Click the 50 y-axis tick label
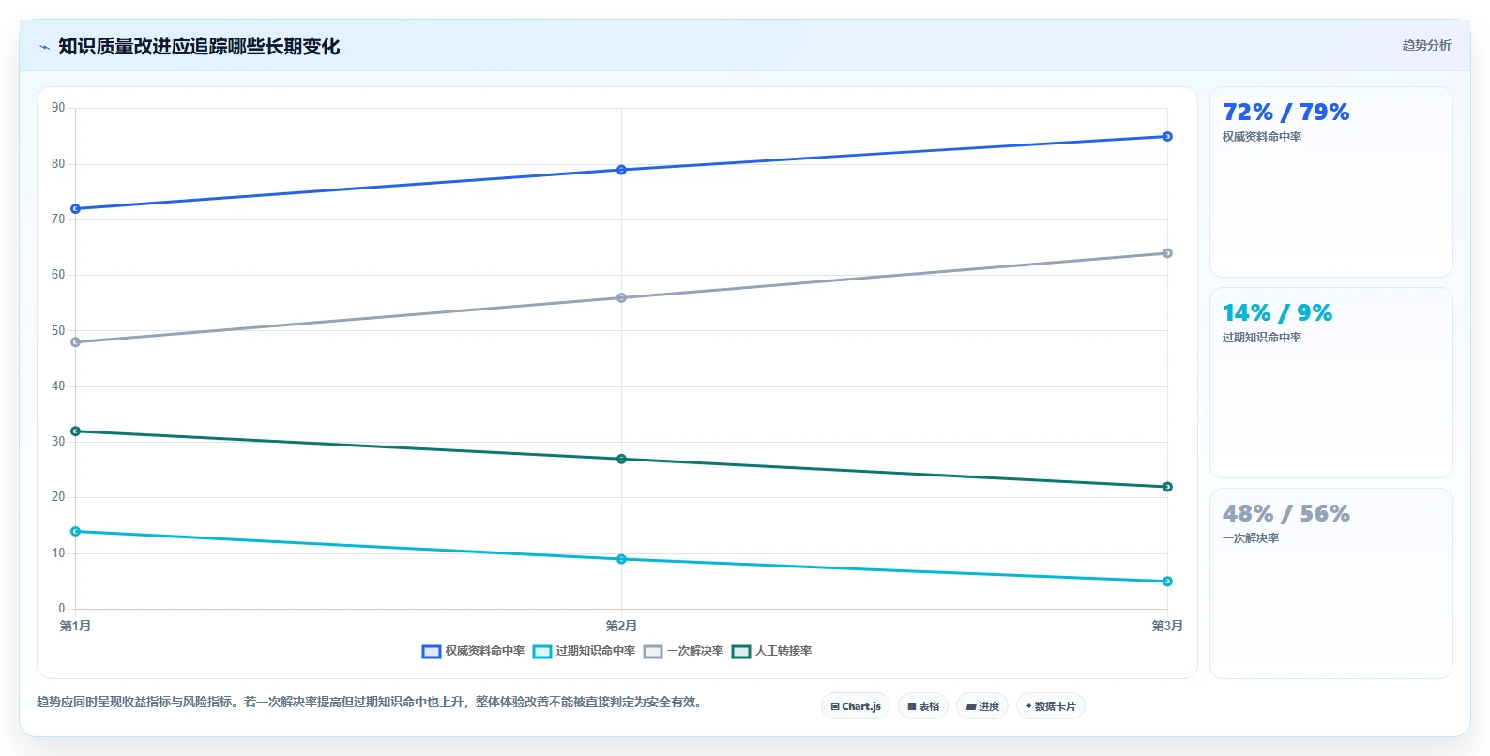 coord(58,331)
